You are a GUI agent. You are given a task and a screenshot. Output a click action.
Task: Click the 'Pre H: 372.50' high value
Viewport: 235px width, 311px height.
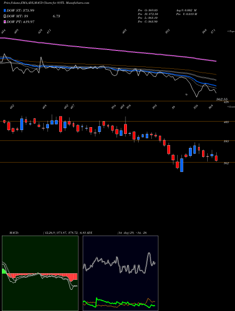point(148,14)
